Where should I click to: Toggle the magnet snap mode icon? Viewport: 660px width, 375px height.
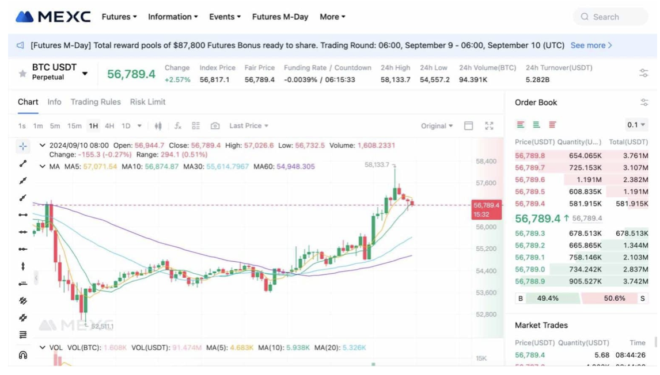point(22,355)
